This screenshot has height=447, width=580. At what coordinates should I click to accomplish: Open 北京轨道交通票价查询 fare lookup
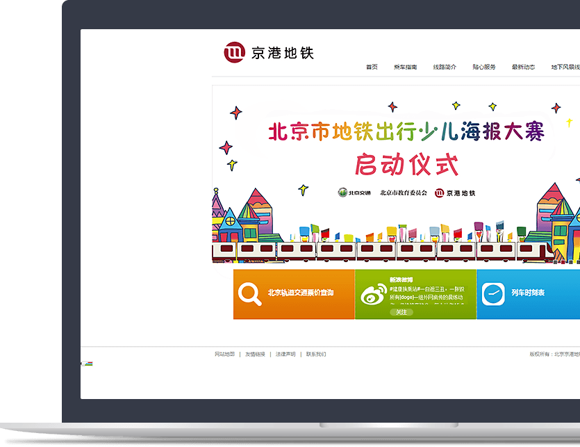click(x=300, y=293)
